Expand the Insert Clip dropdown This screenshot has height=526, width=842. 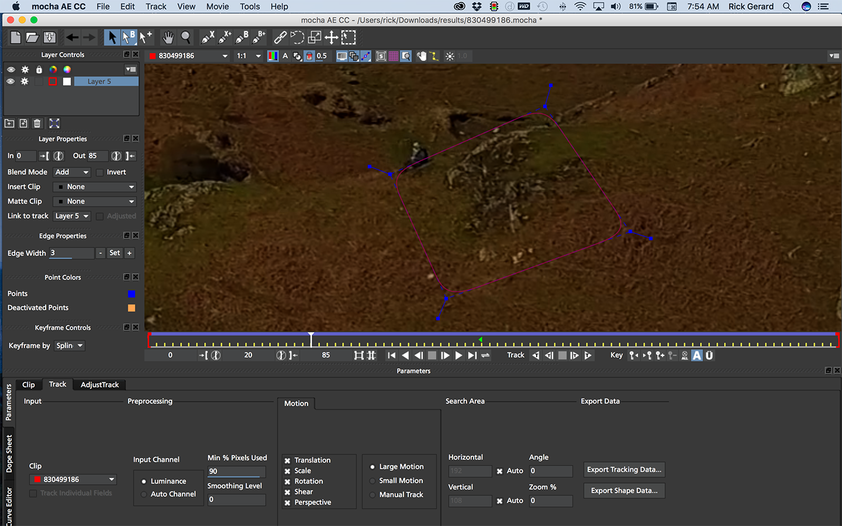point(95,187)
